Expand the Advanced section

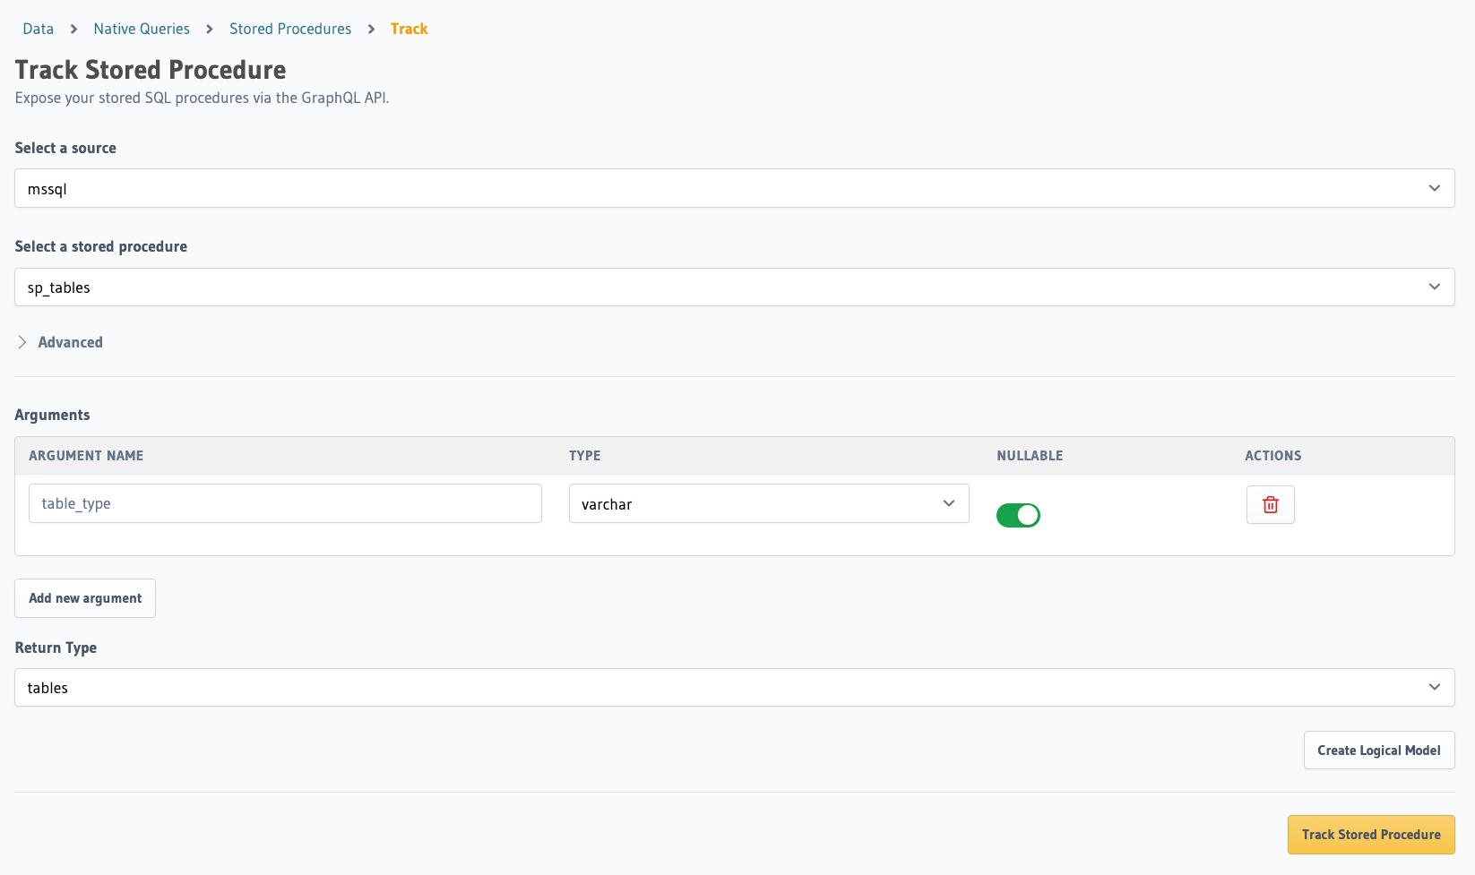point(70,342)
